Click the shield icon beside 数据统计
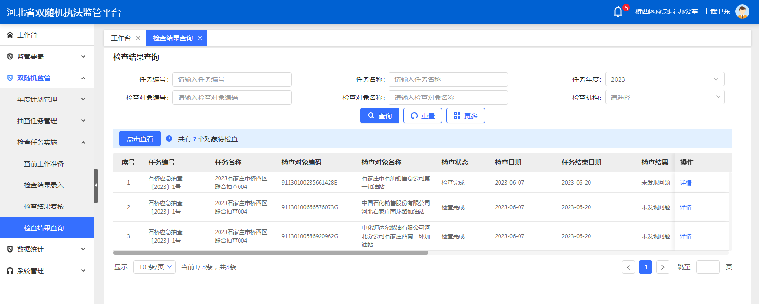Image resolution: width=759 pixels, height=304 pixels. click(x=10, y=249)
